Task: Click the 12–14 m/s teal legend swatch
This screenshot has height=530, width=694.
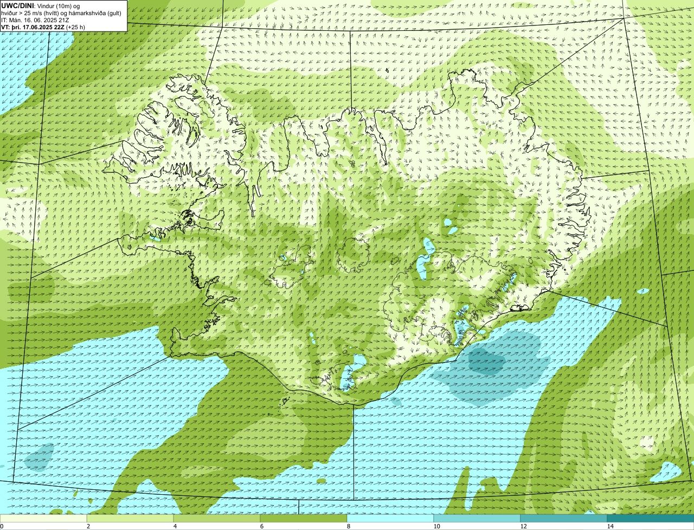Action: [x=564, y=519]
